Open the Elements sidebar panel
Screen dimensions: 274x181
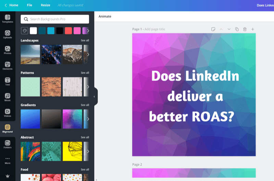click(x=8, y=66)
